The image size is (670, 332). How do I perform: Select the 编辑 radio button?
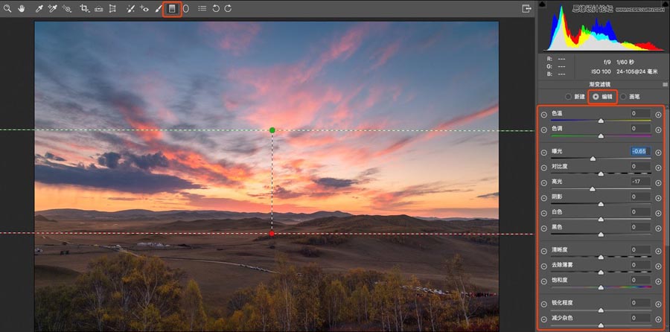pos(596,97)
